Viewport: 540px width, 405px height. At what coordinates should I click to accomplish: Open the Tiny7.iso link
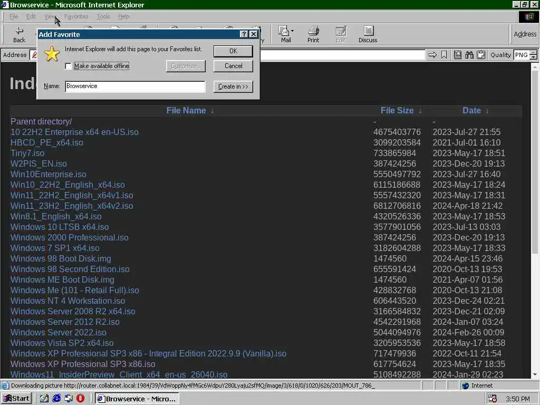pyautogui.click(x=27, y=153)
